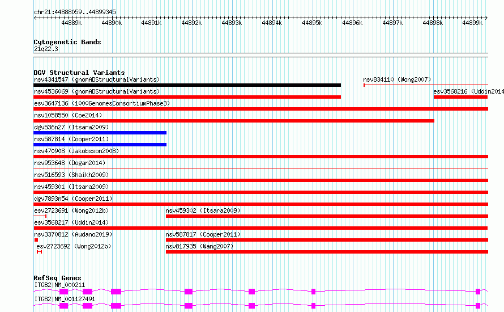Click the red bar under esv3647136
The height and width of the screenshot is (312, 504).
click(260, 109)
